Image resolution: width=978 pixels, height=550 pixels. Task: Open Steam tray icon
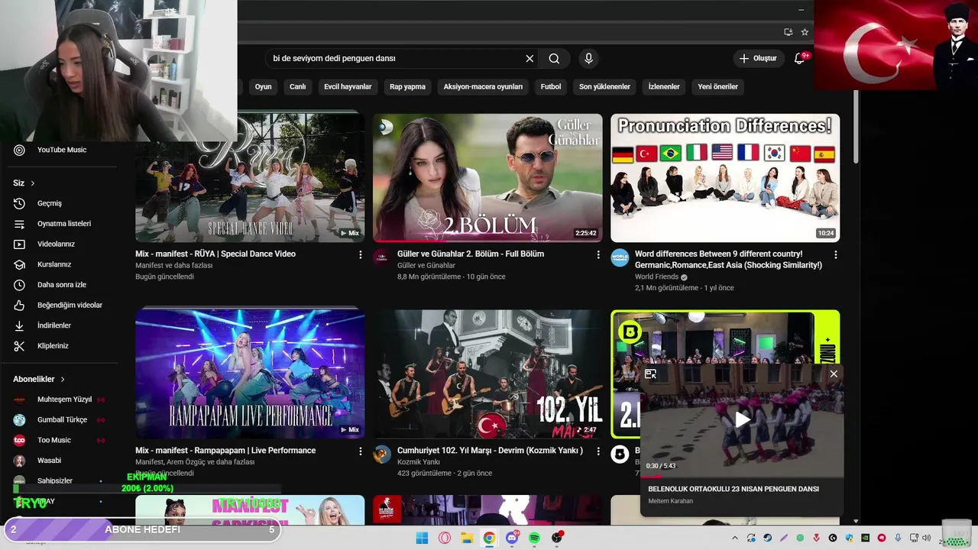pos(768,538)
